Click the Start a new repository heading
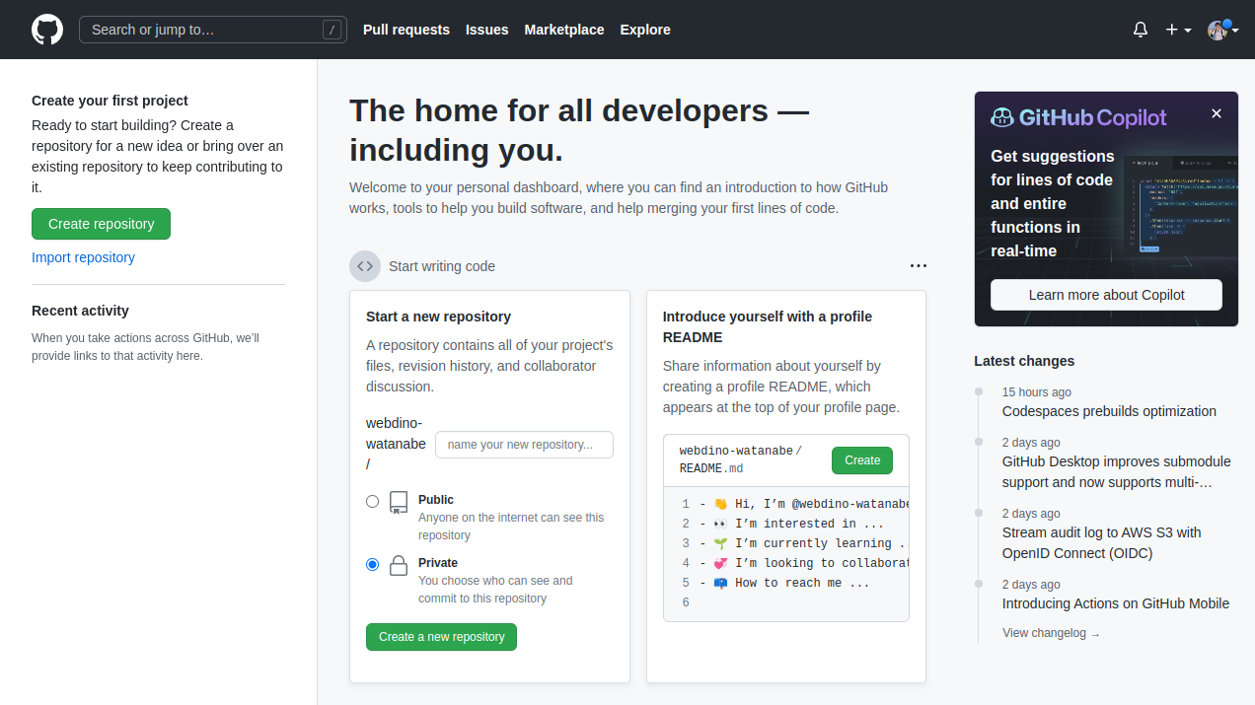Viewport: 1255px width, 705px height. (x=438, y=317)
